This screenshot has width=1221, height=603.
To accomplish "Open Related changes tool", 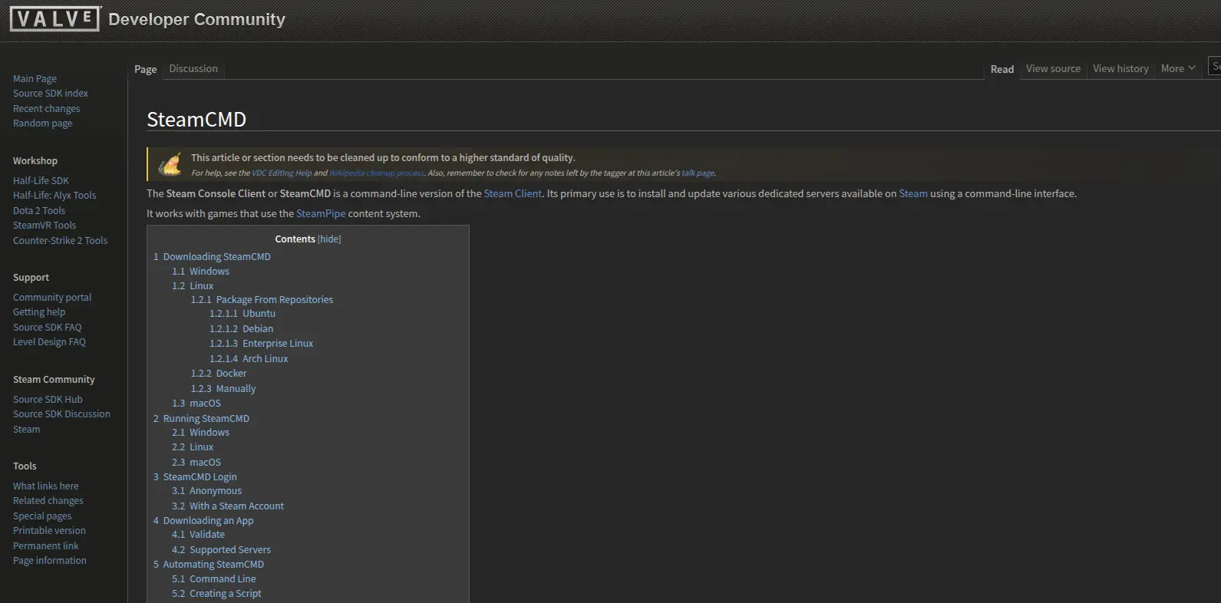I will (48, 500).
